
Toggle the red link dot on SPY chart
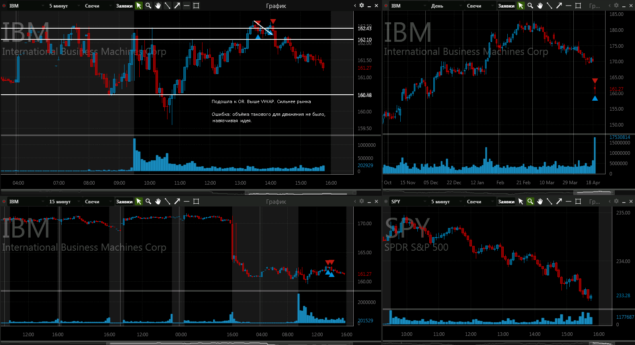click(x=386, y=202)
